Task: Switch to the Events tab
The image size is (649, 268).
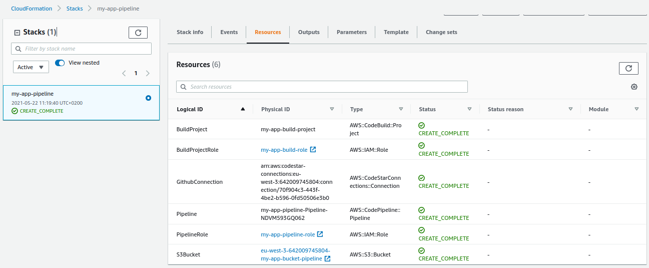Action: tap(229, 32)
